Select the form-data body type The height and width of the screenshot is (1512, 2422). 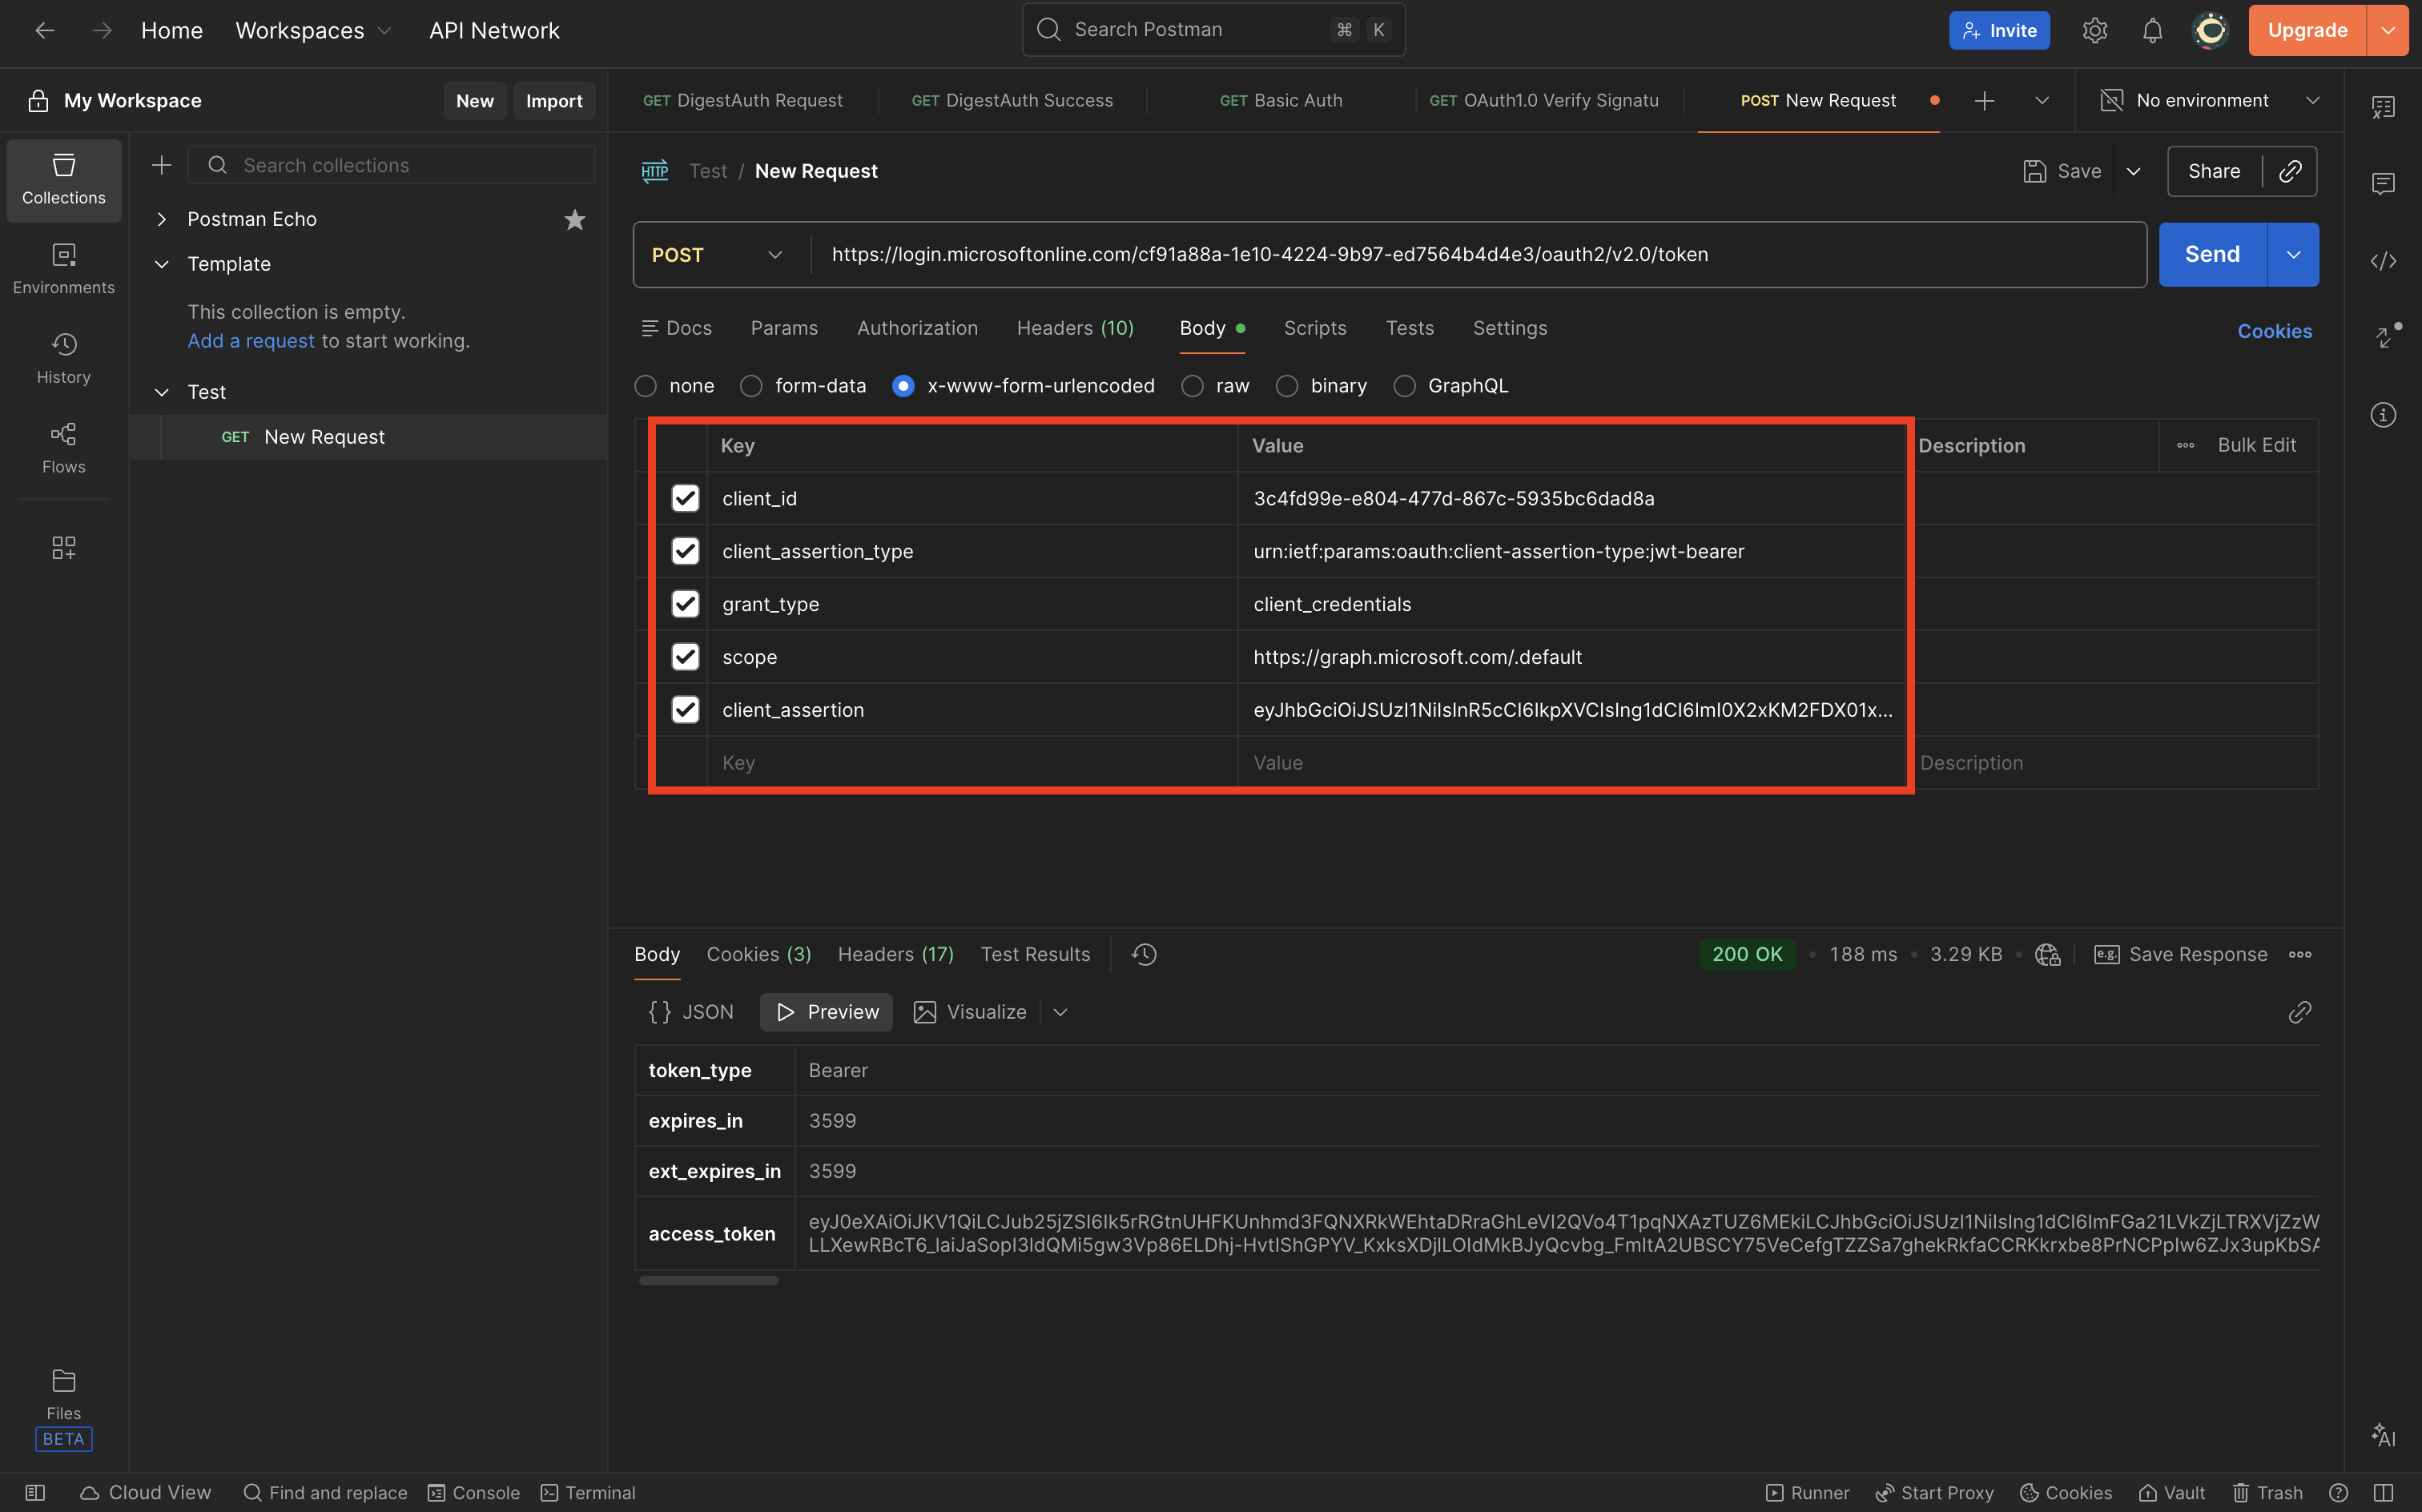pyautogui.click(x=751, y=386)
